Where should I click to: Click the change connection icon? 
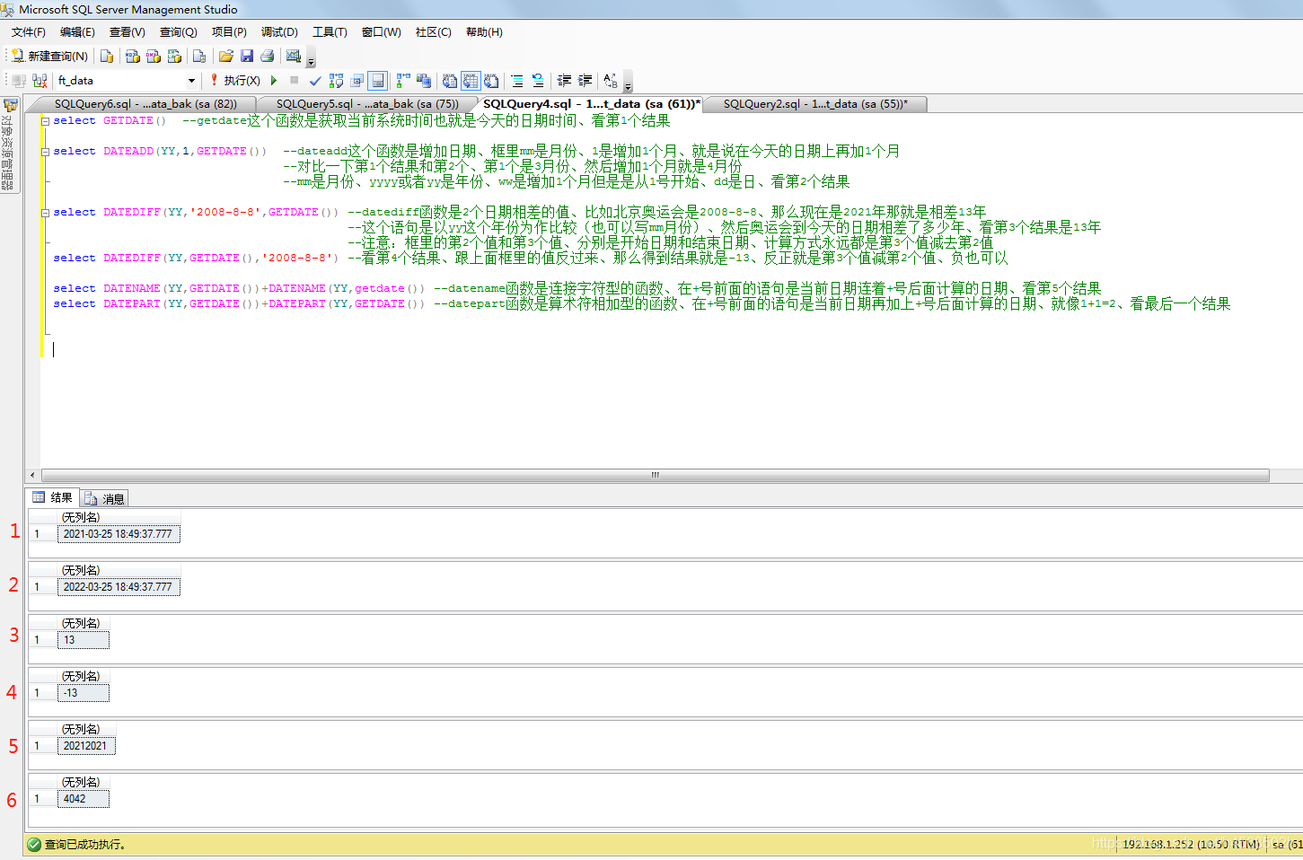click(40, 81)
